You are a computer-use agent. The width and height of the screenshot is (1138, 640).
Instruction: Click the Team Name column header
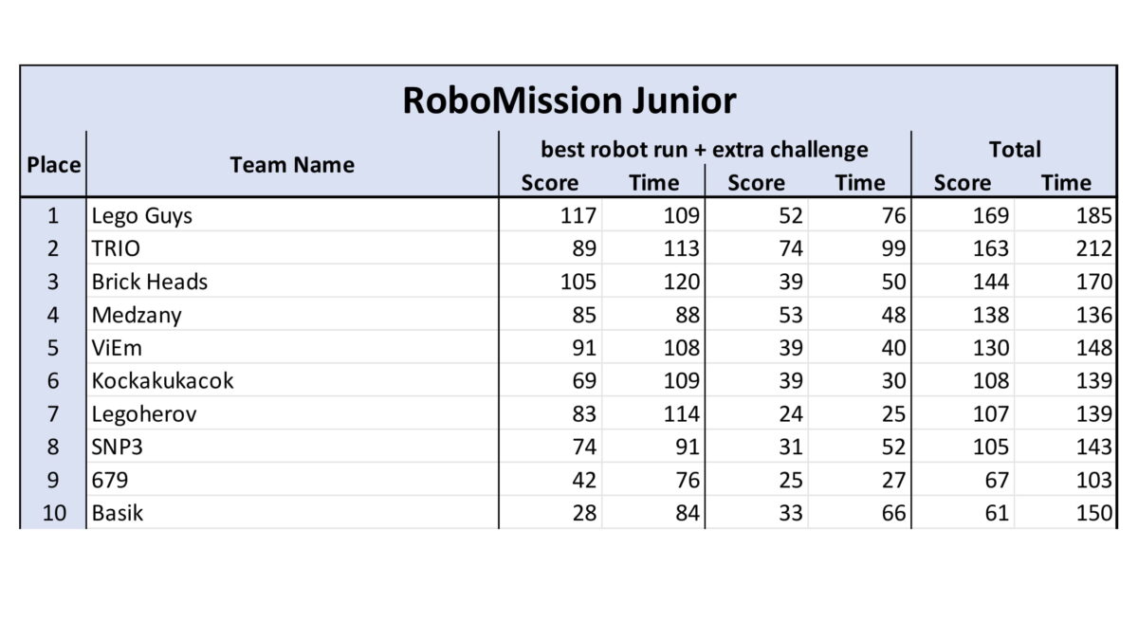tap(292, 165)
